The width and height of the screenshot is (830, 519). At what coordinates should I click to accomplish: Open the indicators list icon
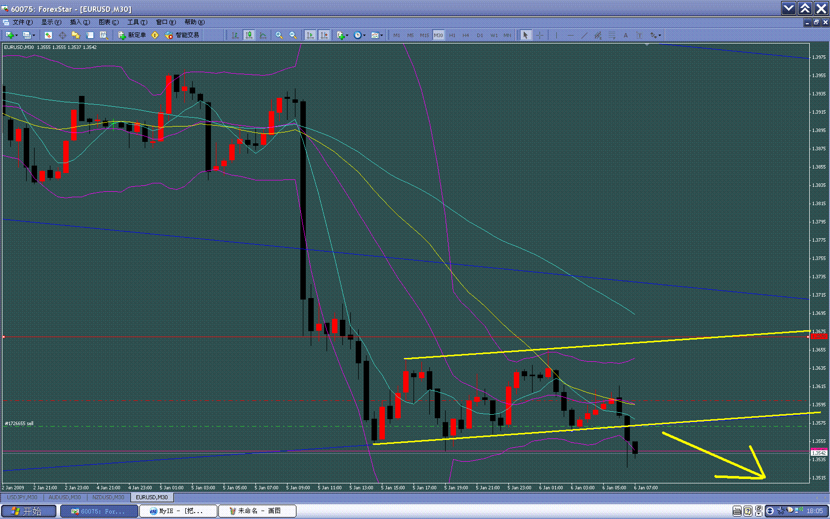point(340,35)
